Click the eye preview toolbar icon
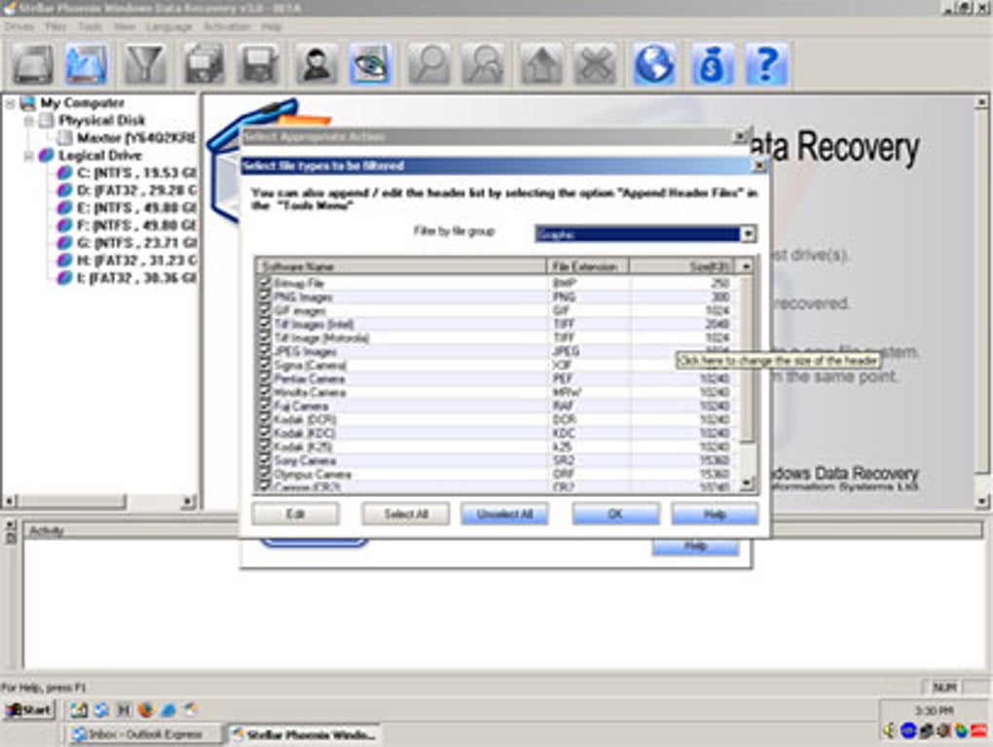The width and height of the screenshot is (993, 747). (x=371, y=64)
